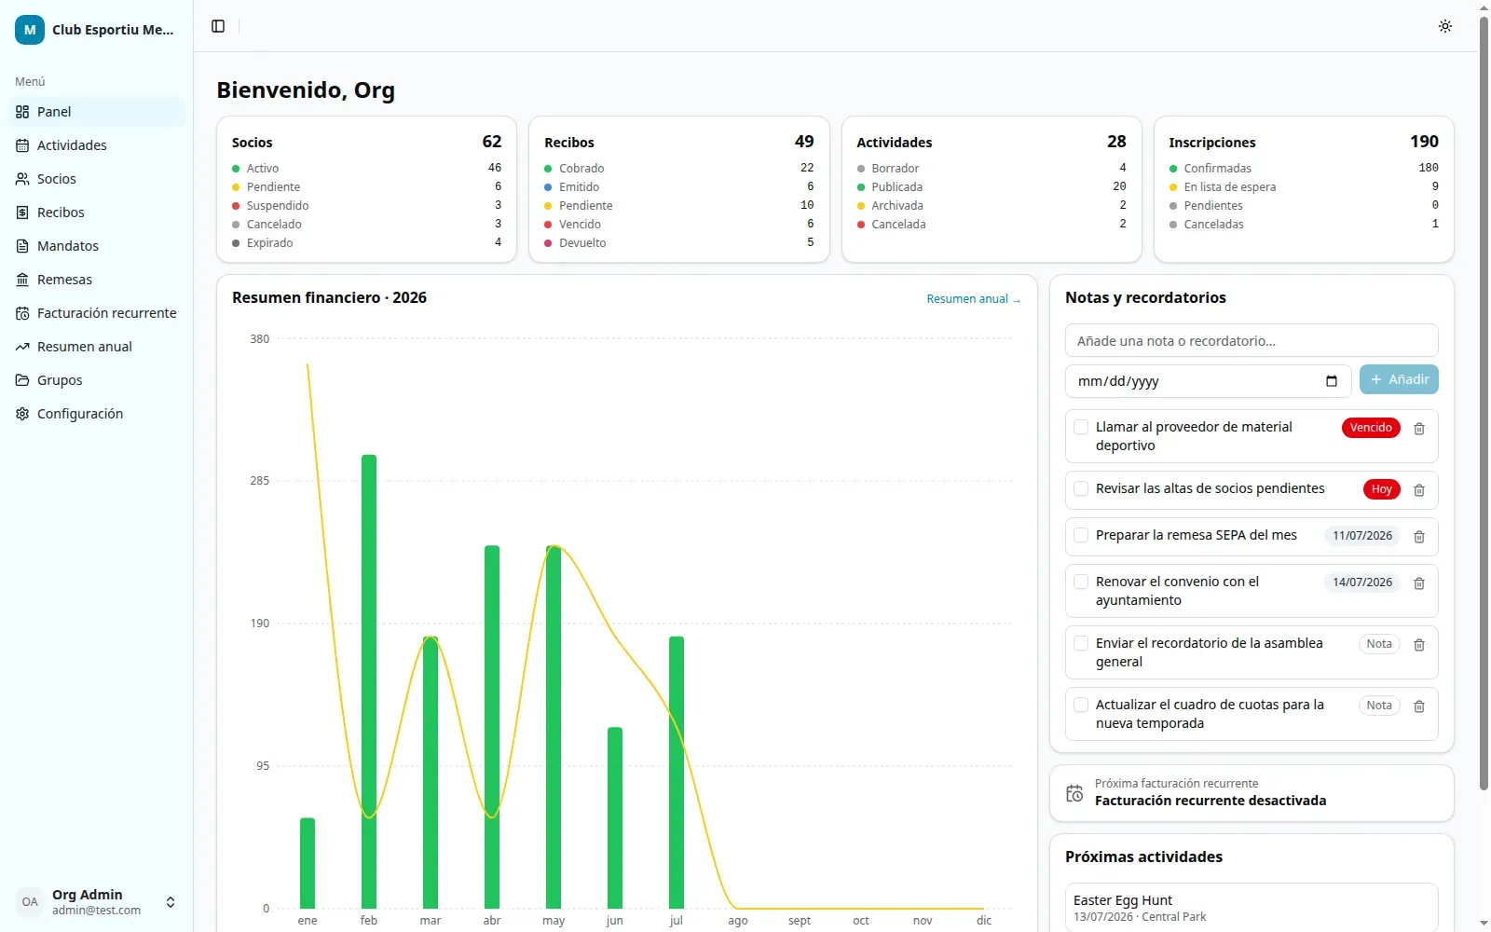Click the '11/07/2026' date badge

click(1362, 536)
